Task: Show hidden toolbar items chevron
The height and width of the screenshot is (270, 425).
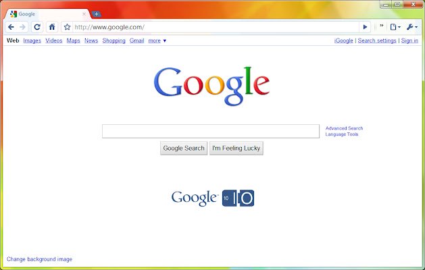Action: coord(381,26)
